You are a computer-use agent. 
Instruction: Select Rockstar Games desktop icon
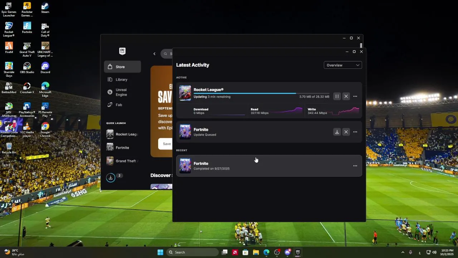tap(27, 10)
